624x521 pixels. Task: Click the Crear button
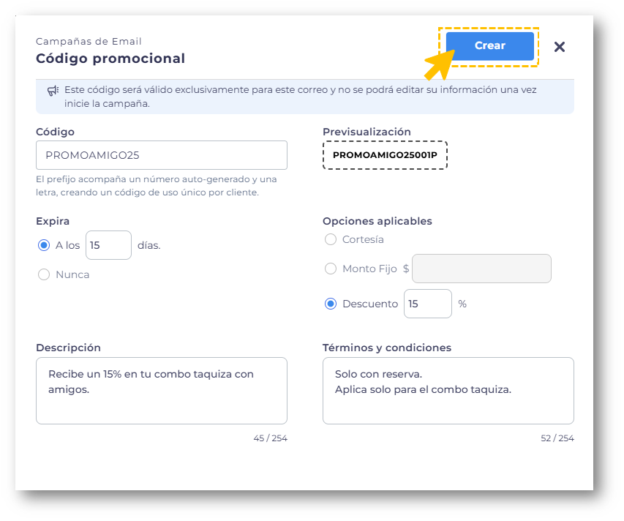pos(489,46)
